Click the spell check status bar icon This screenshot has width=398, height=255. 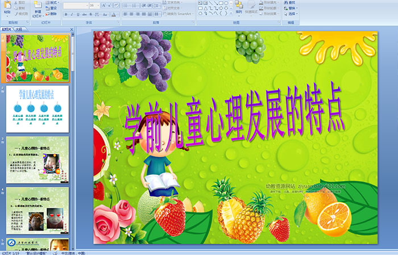pyautogui.click(x=55, y=253)
